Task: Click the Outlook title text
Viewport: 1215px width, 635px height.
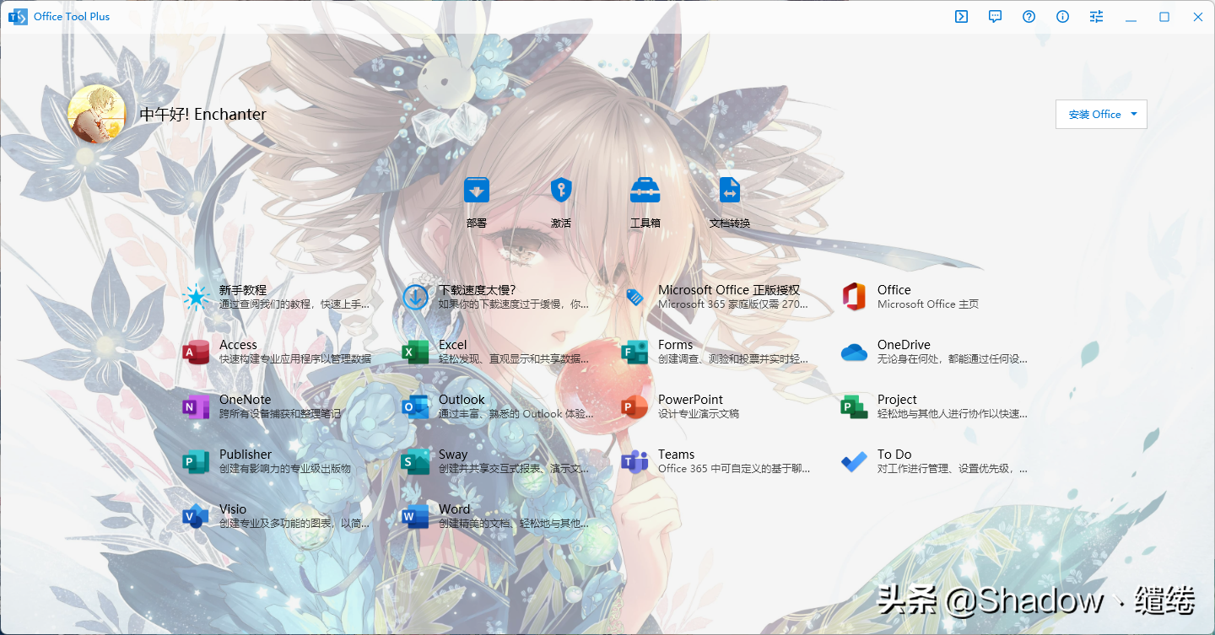Action: tap(462, 400)
